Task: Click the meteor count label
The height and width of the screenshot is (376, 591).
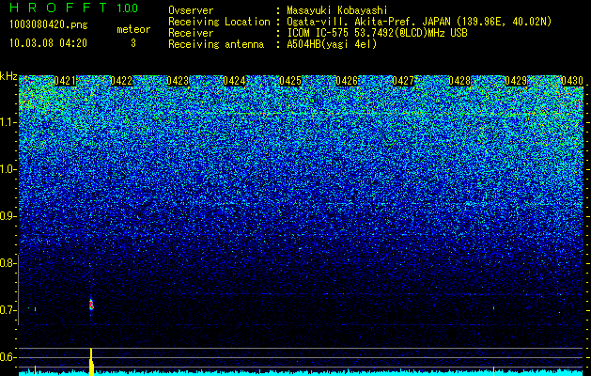Action: pyautogui.click(x=133, y=29)
